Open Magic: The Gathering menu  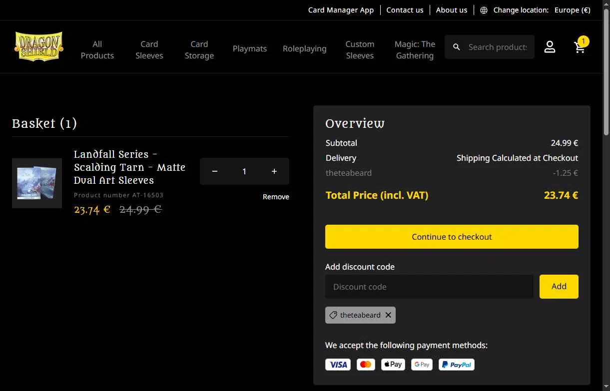pos(415,49)
